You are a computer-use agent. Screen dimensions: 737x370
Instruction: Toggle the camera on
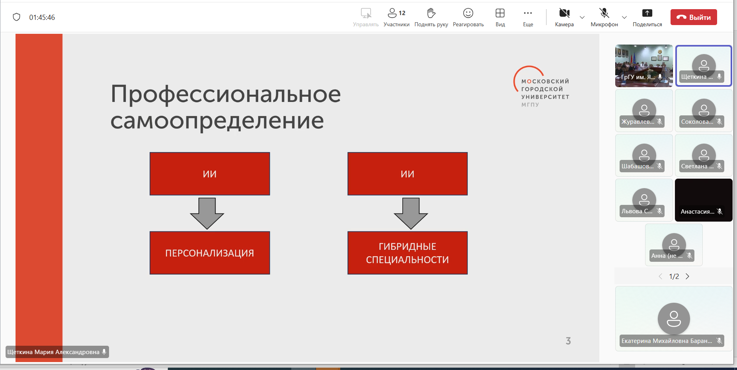564,14
